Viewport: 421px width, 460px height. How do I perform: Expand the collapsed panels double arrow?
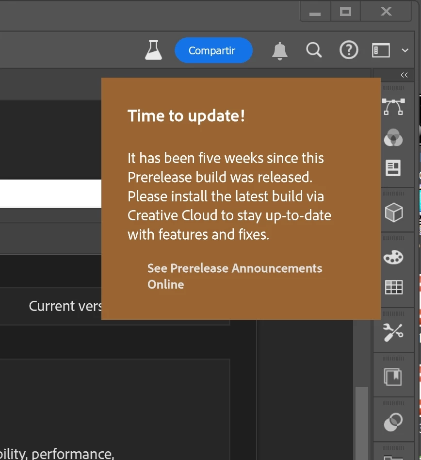coord(404,75)
